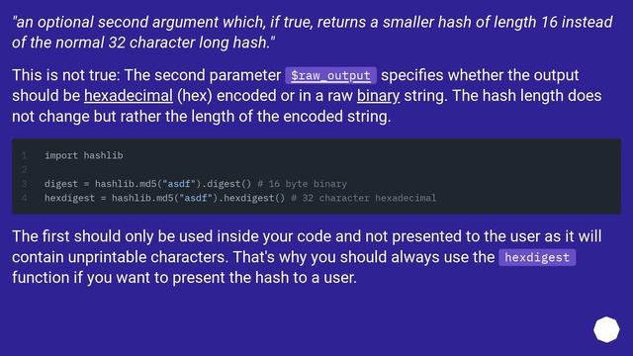The image size is (633, 356).
Task: Click the "asdf" string on the hexdigest line
Action: point(196,198)
